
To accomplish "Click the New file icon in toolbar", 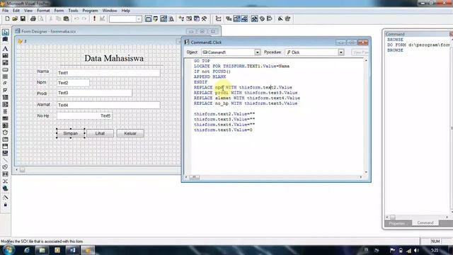I will tap(7, 19).
